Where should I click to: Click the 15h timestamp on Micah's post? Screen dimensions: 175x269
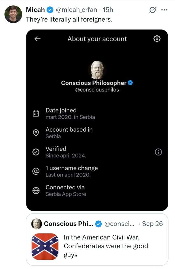pos(108,10)
